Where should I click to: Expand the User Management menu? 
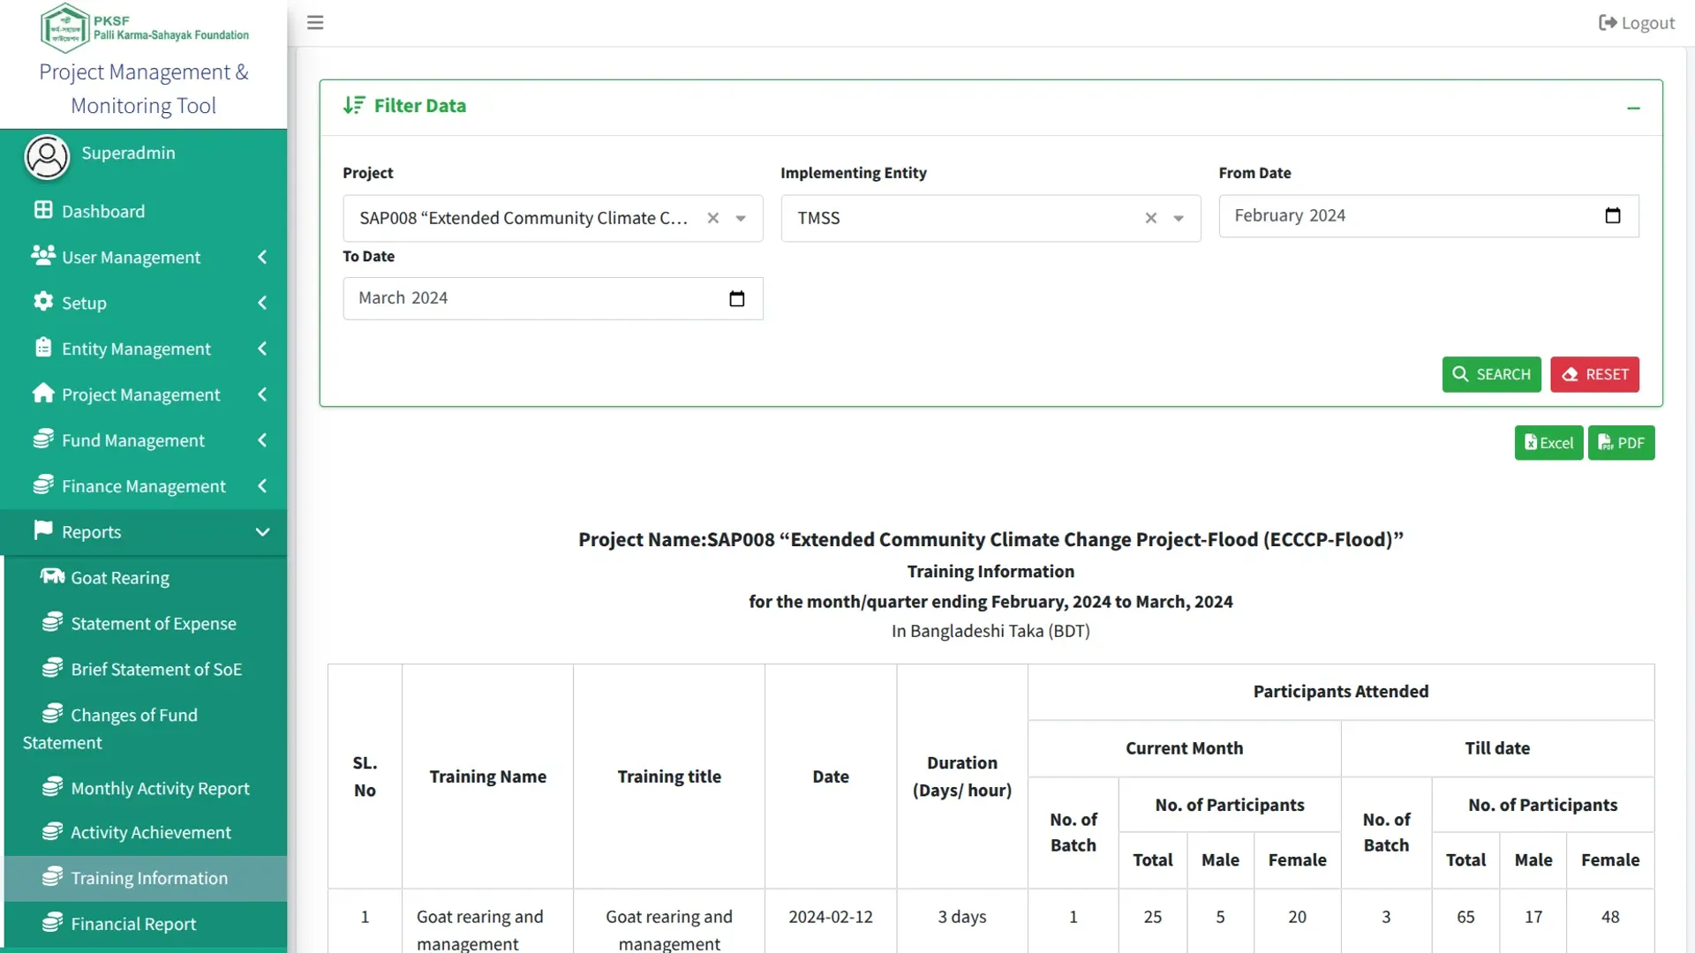coord(145,257)
